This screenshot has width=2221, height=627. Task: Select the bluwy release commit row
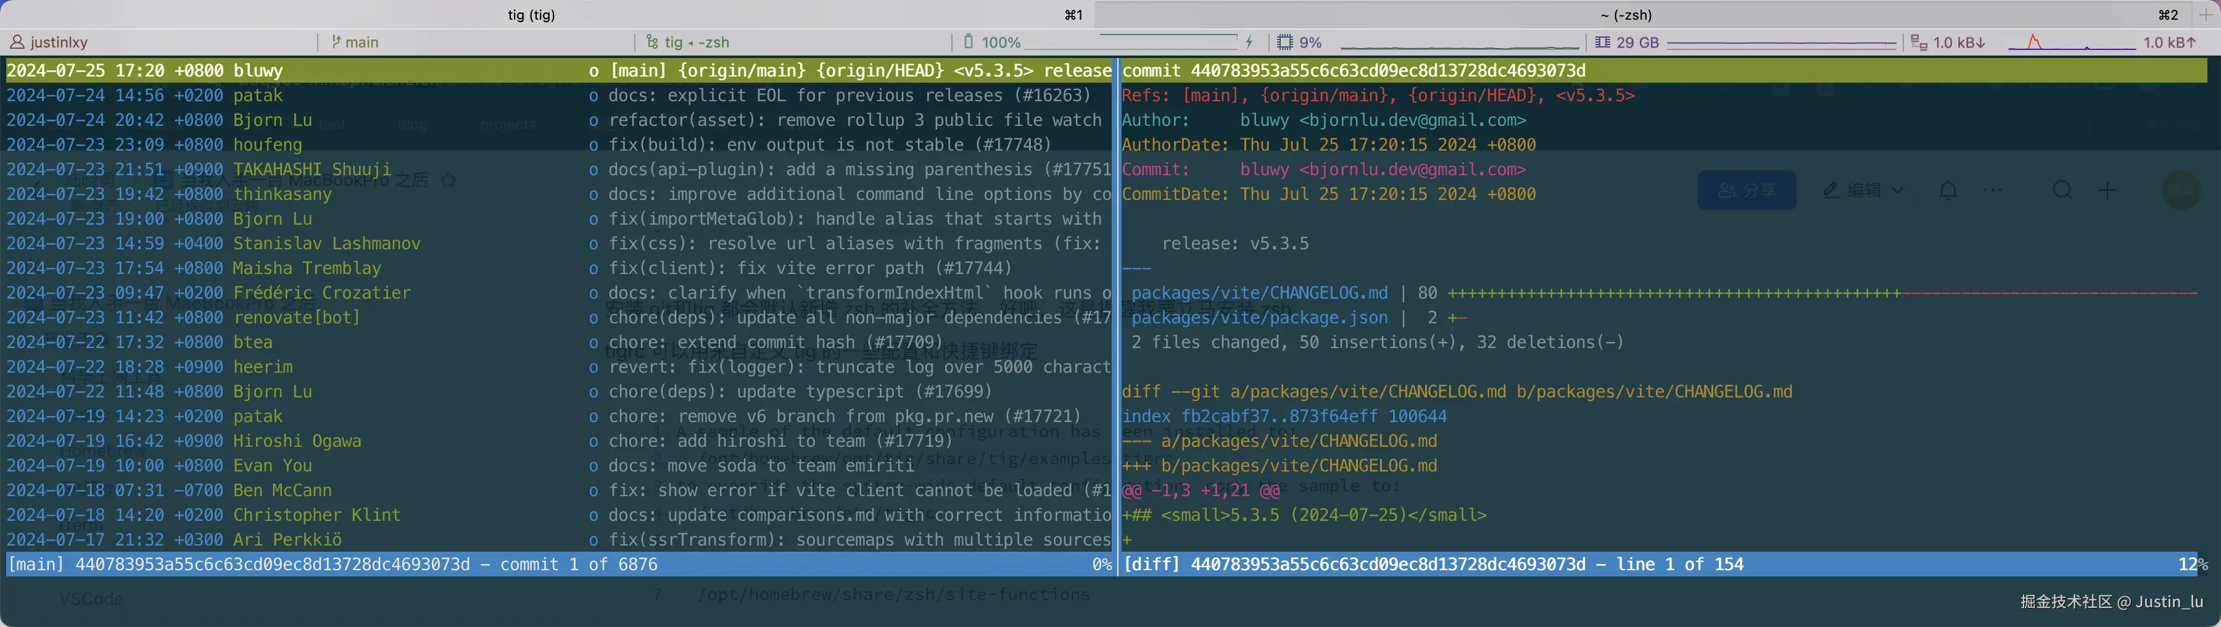point(559,71)
